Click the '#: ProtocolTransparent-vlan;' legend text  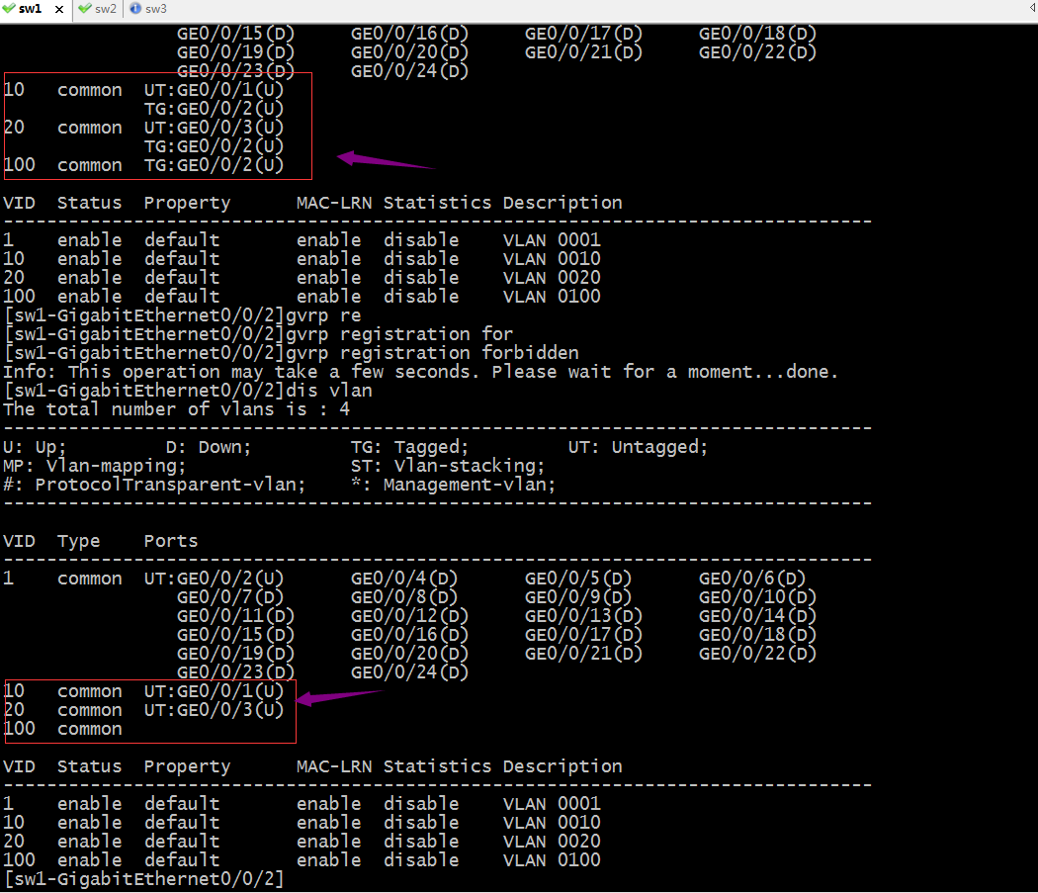[x=154, y=485]
